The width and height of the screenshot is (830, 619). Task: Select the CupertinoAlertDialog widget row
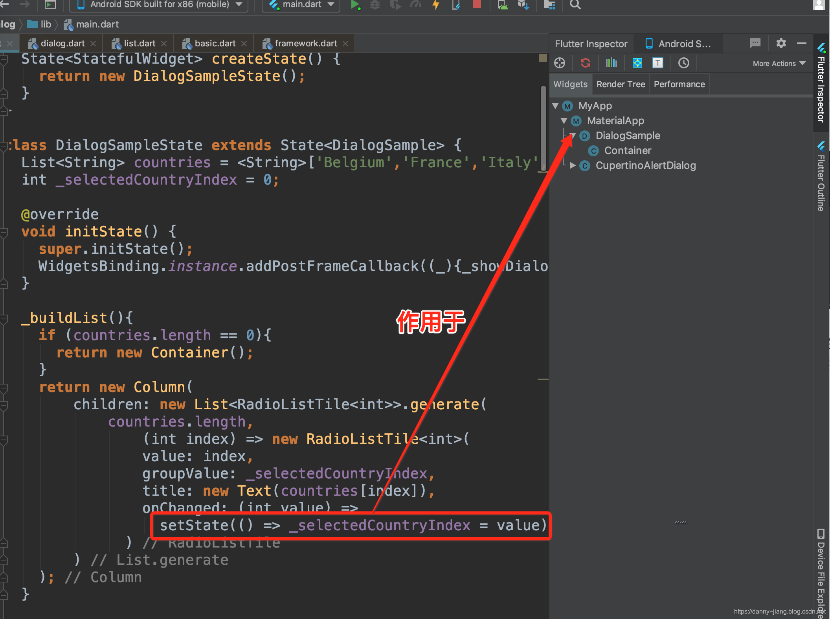coord(646,165)
